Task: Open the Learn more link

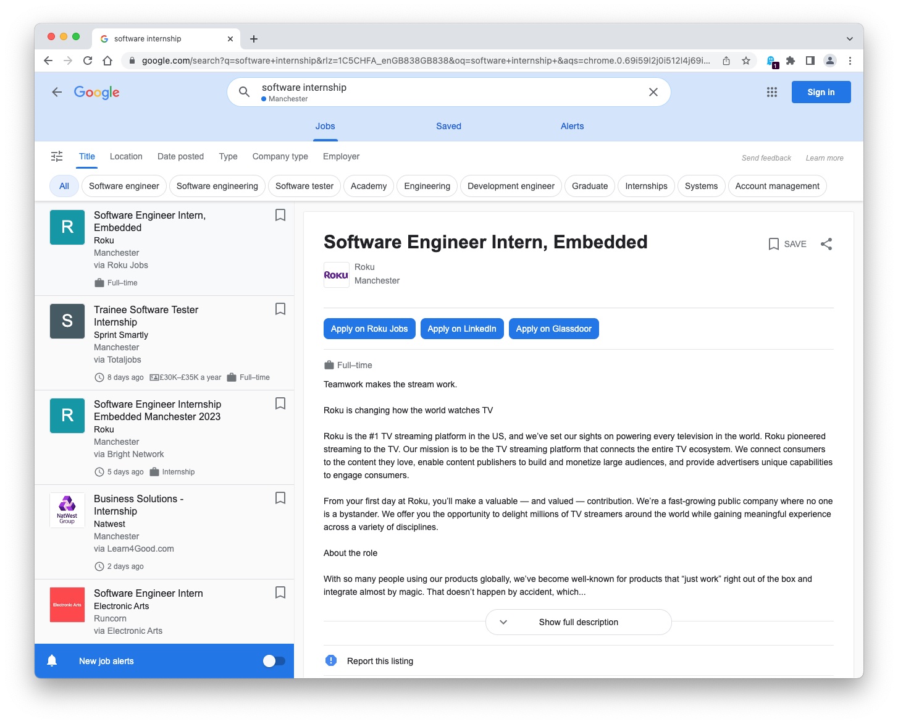Action: pyautogui.click(x=825, y=158)
